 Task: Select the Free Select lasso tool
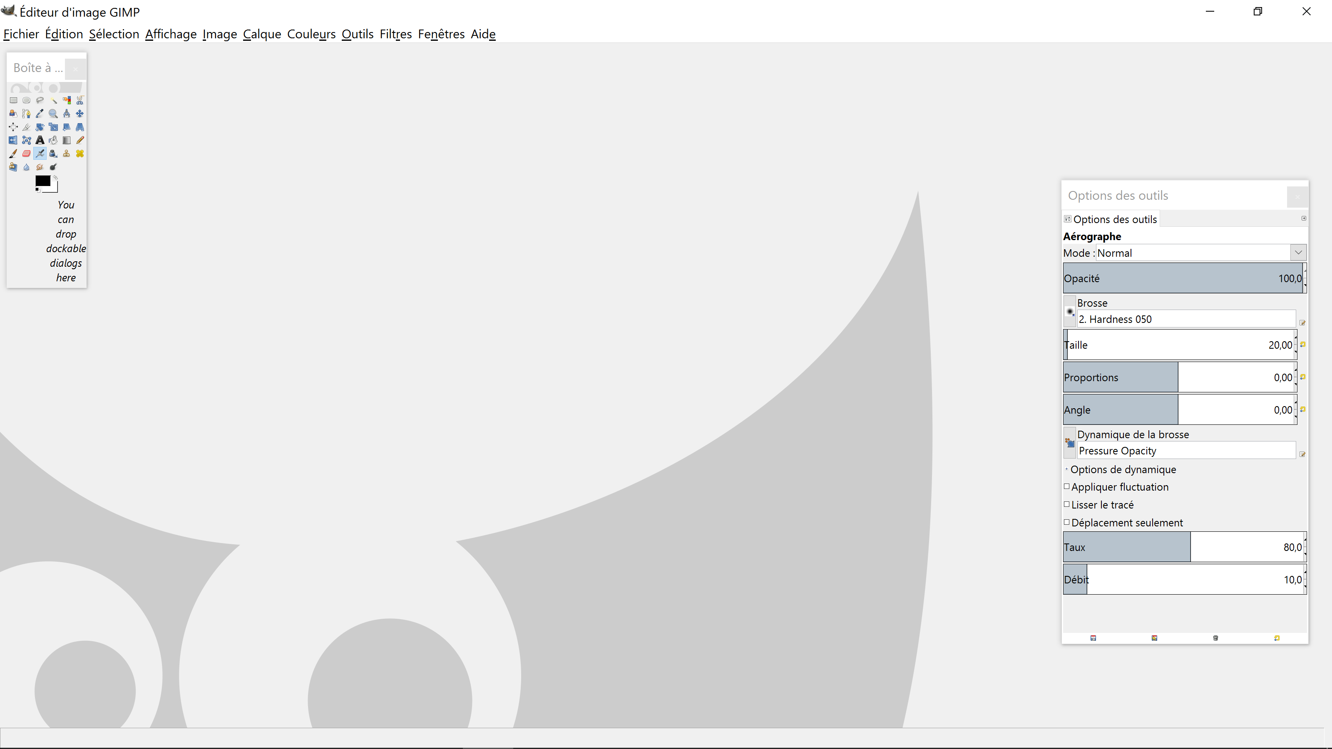pos(40,100)
